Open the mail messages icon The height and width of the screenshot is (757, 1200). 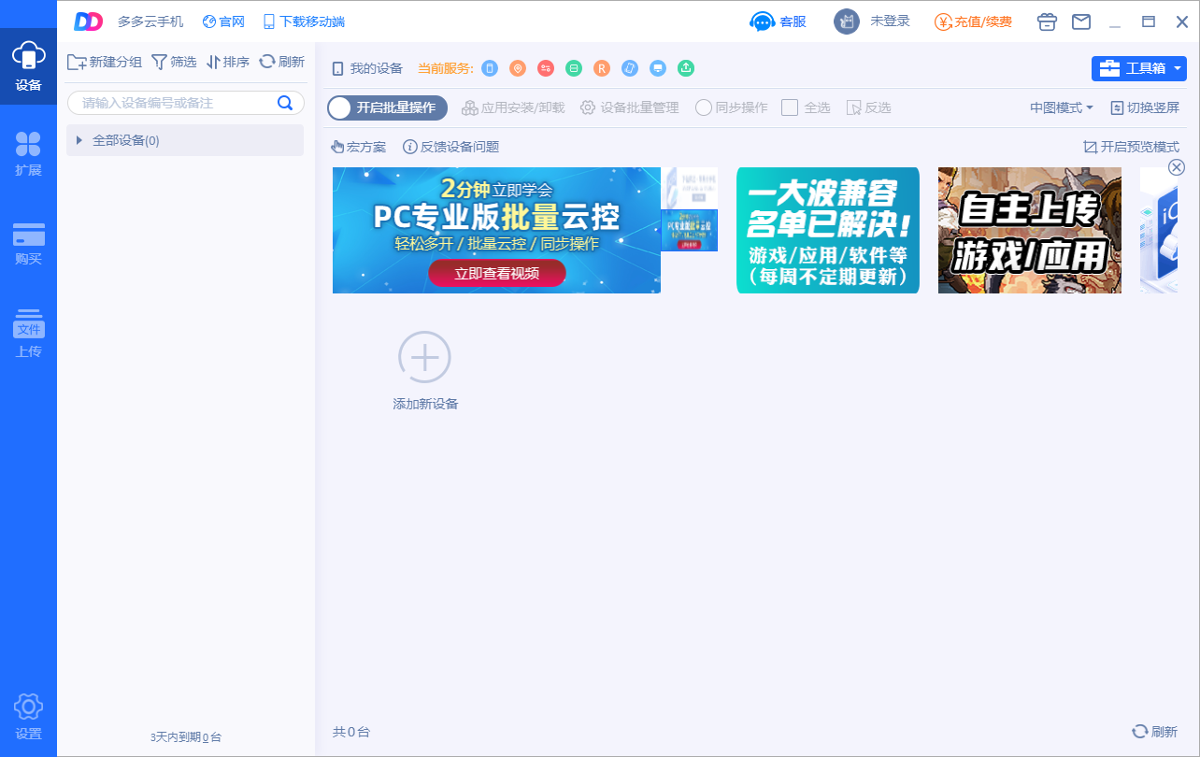coord(1081,21)
